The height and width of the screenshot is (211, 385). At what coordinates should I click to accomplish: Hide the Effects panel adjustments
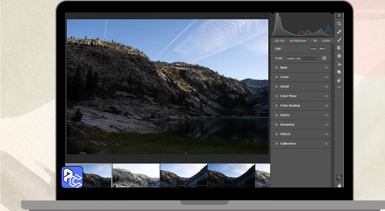tap(326, 134)
